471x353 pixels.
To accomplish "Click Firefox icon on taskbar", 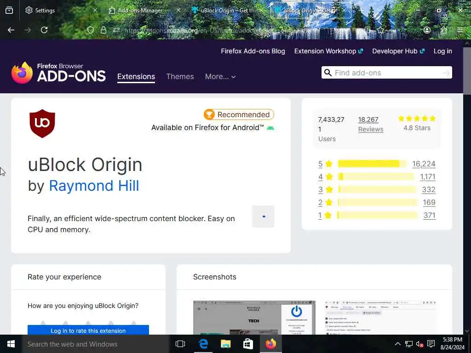I will [x=270, y=344].
